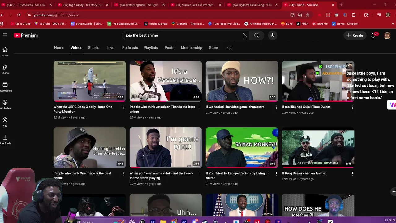Image resolution: width=396 pixels, height=223 pixels.
Task: View site information for youtube.com
Action: tap(29, 15)
